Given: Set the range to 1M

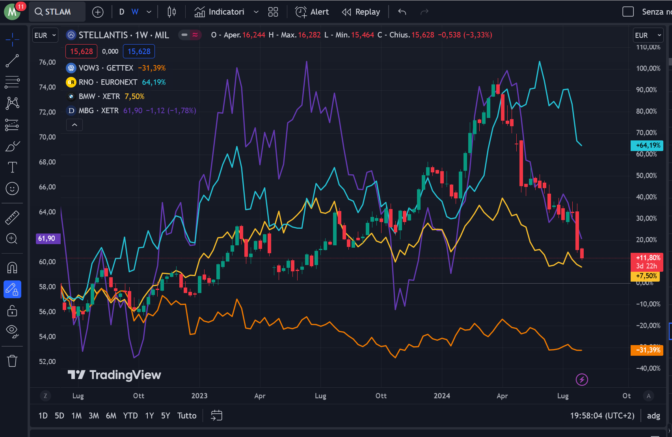Looking at the screenshot, I should (x=76, y=416).
